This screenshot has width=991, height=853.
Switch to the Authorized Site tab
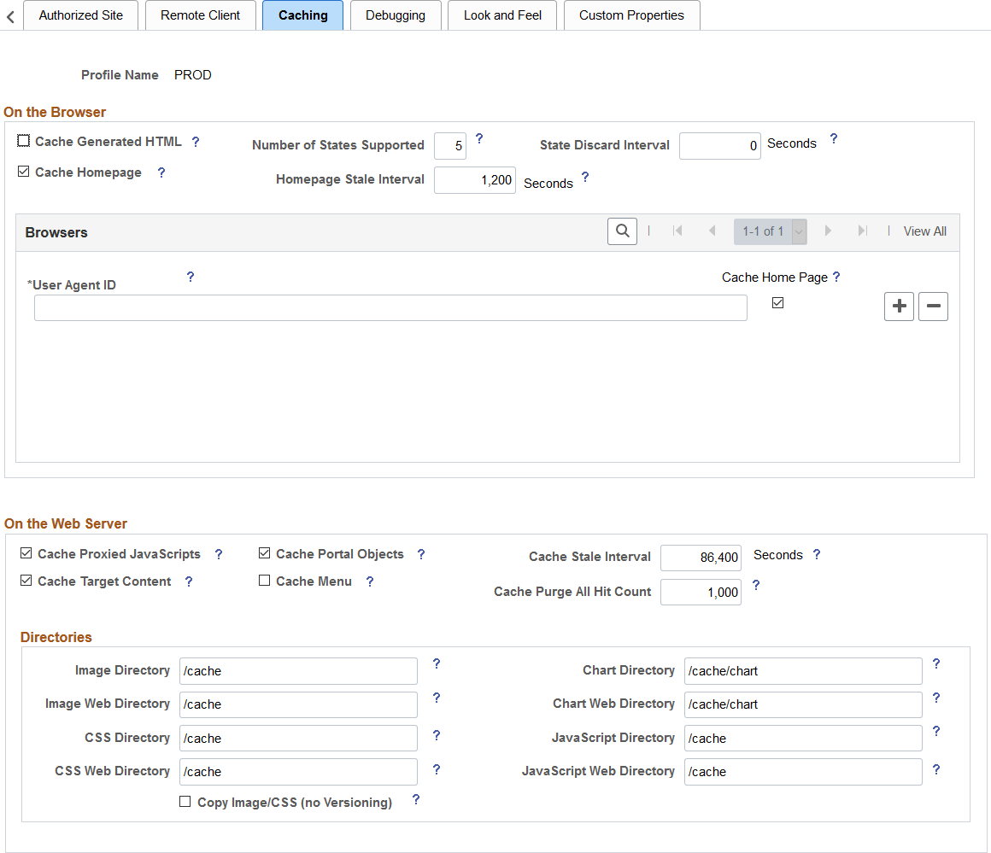click(81, 15)
